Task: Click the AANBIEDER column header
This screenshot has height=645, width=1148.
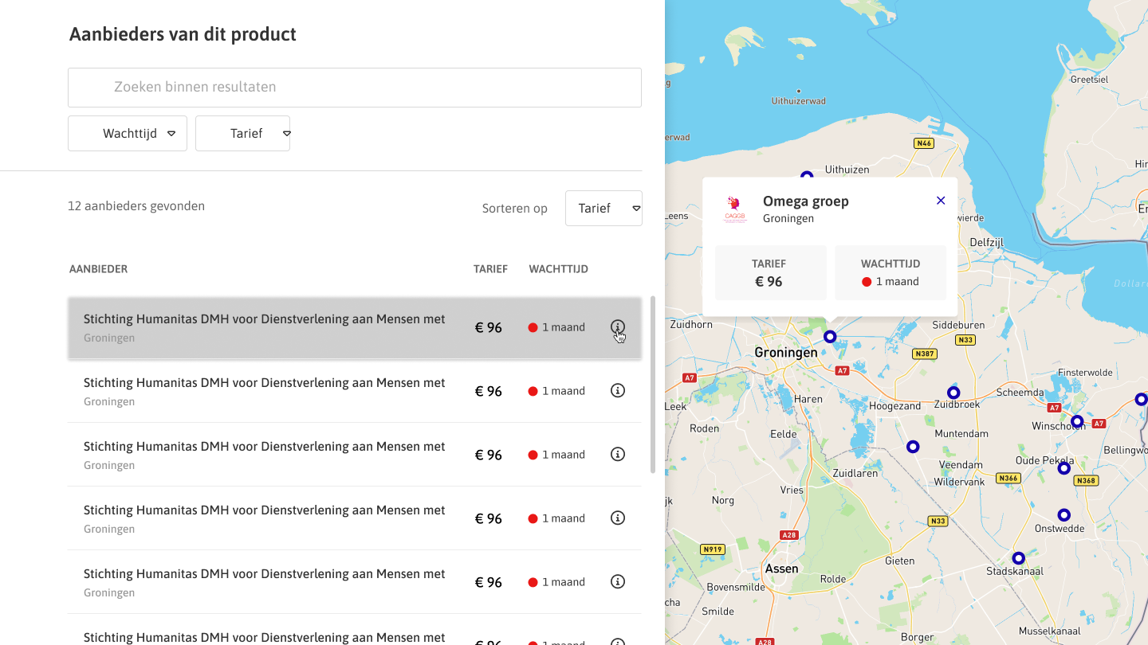Action: pos(98,269)
